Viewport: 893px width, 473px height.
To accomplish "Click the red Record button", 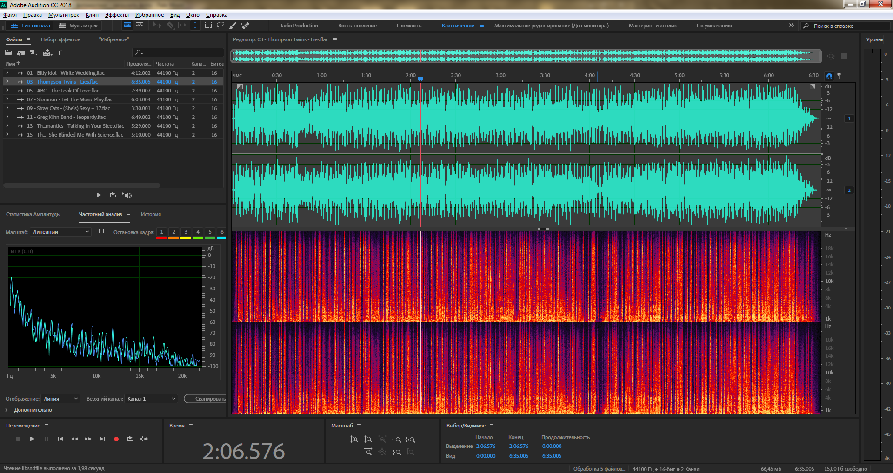I will pos(116,439).
